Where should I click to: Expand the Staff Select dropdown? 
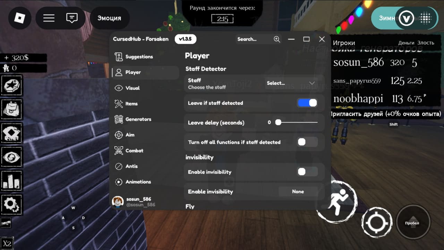point(291,83)
